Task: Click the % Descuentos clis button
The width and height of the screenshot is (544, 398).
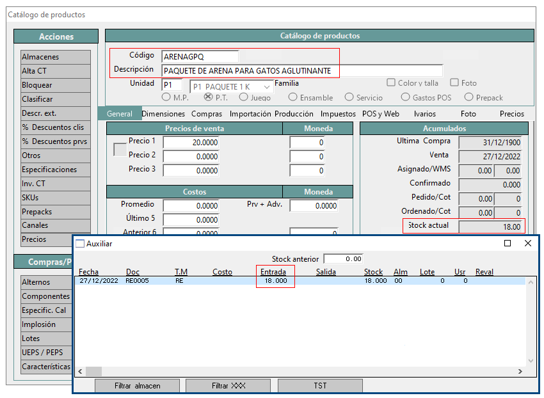Action: (x=56, y=127)
